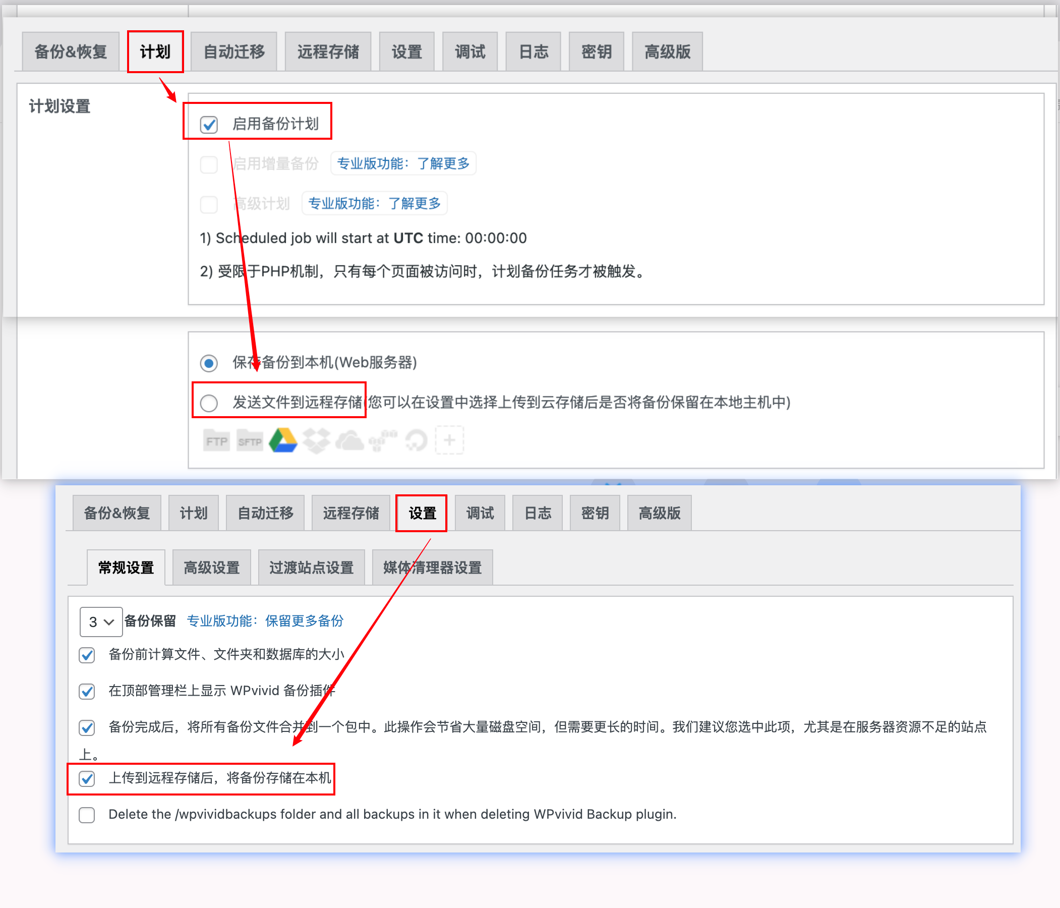
Task: Toggle 在顶部管理栏上显示 WPvivid 备份插件 checkbox
Action: click(87, 692)
